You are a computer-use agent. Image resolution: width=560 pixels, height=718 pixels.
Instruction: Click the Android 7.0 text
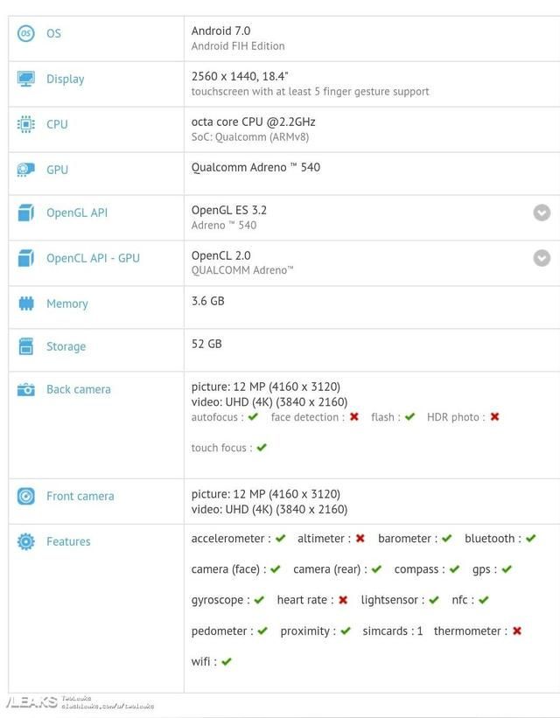[x=220, y=31]
